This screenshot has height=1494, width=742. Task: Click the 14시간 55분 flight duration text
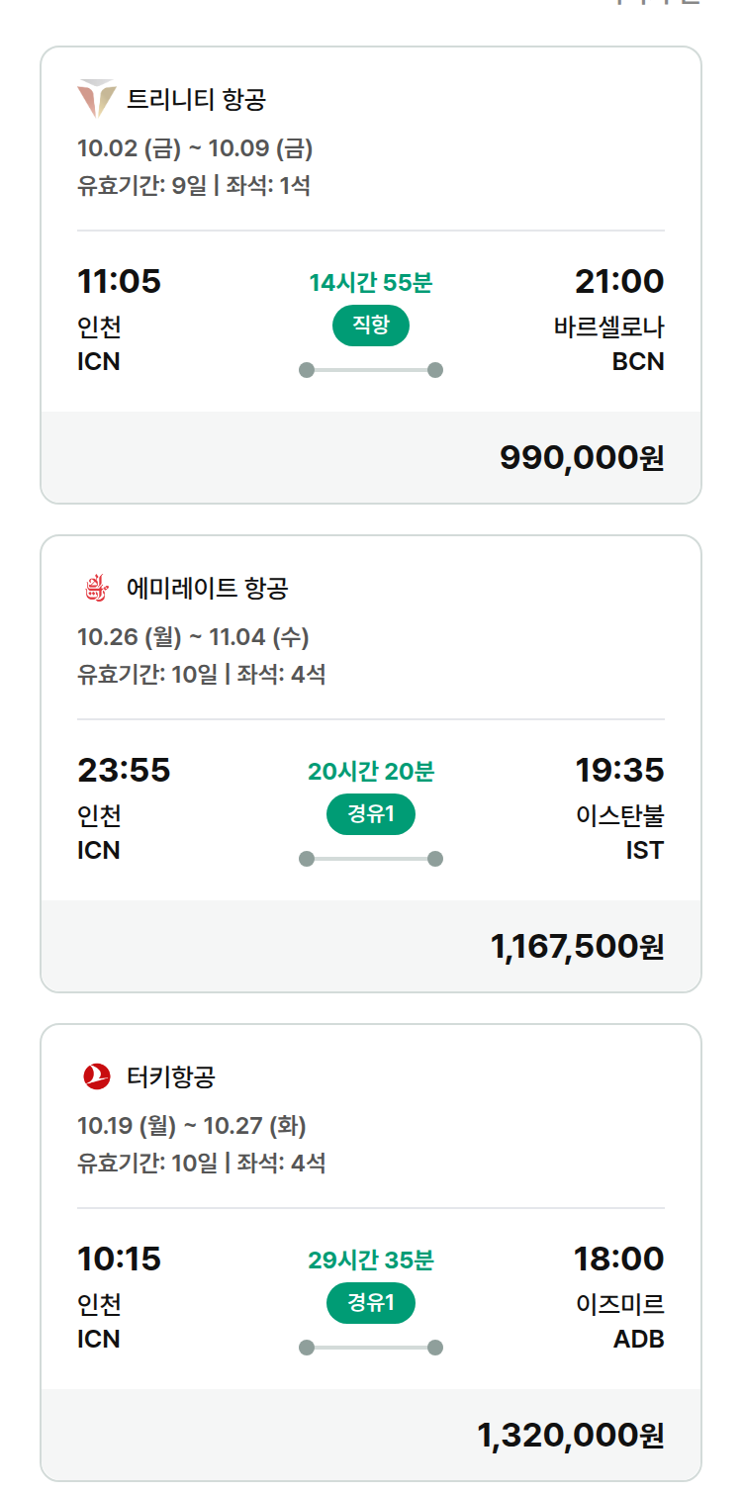coord(371,282)
